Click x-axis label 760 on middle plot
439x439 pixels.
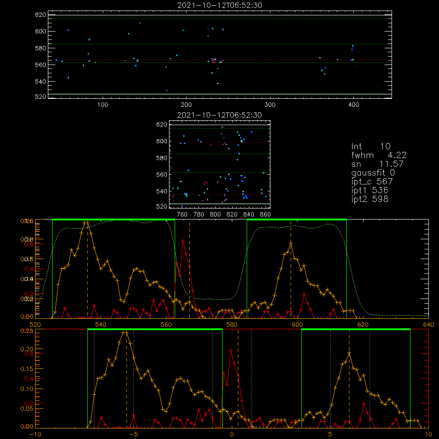tap(182, 215)
